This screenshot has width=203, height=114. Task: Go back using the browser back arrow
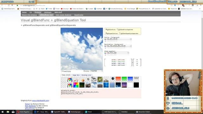[2, 5]
